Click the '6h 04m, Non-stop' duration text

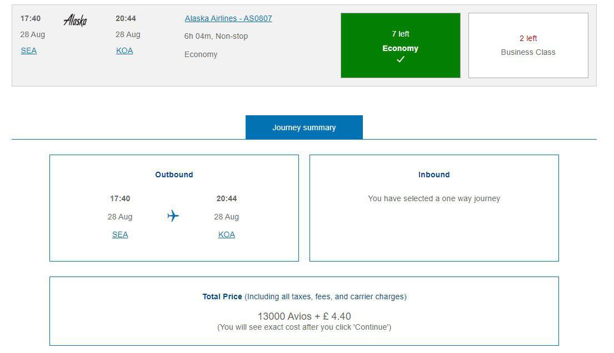click(216, 37)
